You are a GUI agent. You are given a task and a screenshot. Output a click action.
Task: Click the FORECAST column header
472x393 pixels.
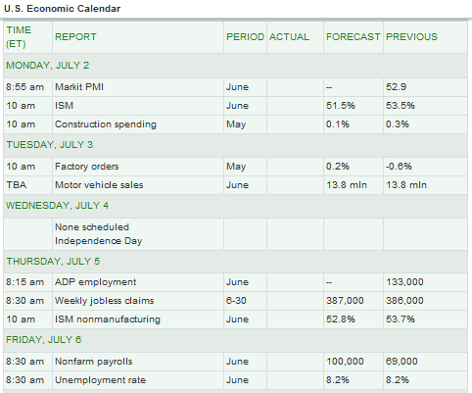(354, 37)
